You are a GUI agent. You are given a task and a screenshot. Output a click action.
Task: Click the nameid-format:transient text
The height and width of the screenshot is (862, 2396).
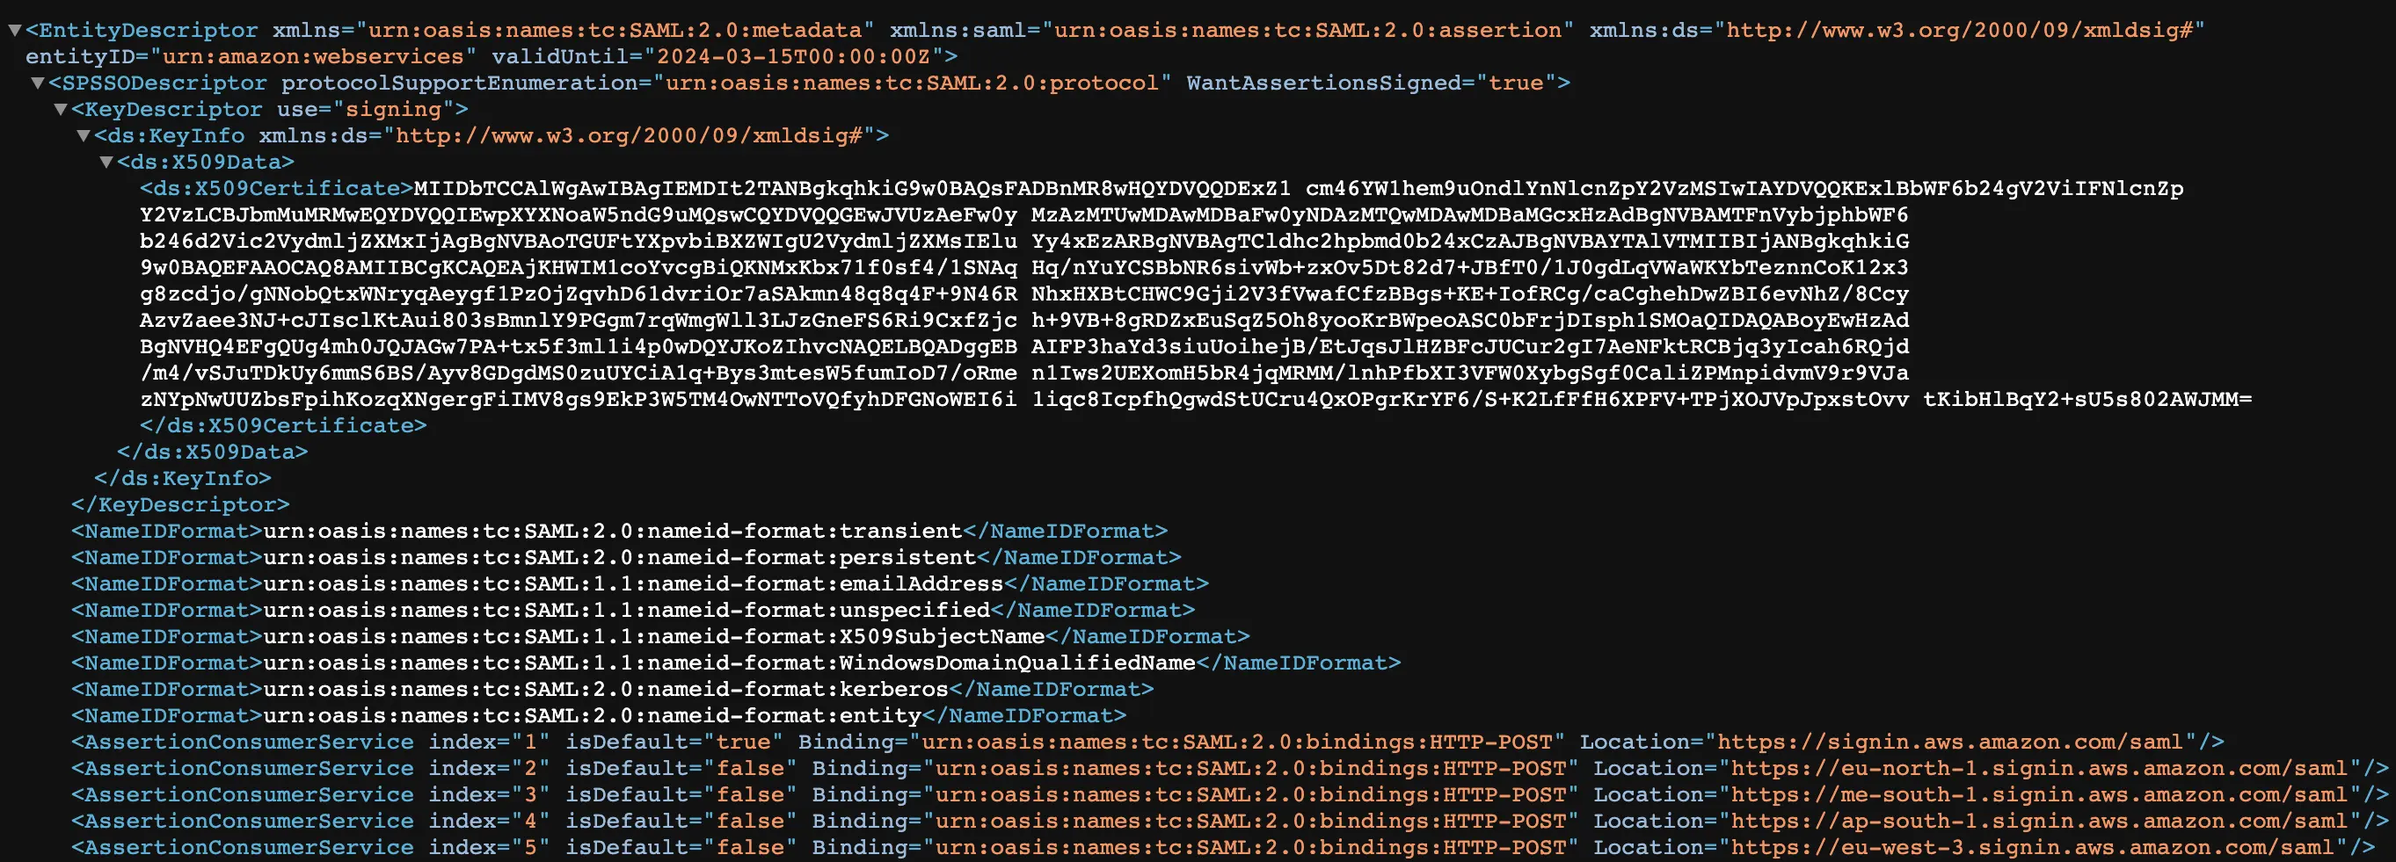[x=613, y=531]
